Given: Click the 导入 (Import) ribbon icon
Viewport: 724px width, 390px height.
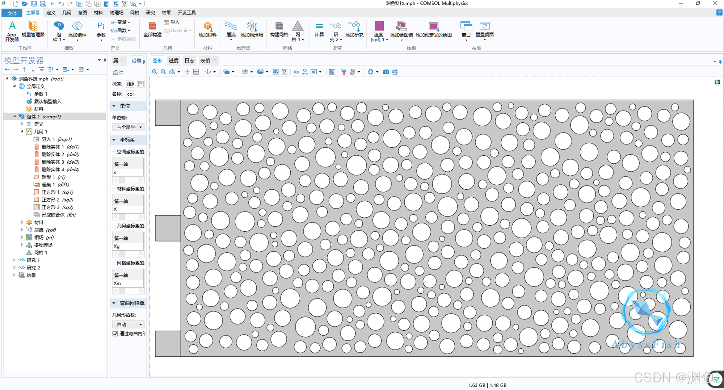Looking at the screenshot, I should (x=172, y=22).
